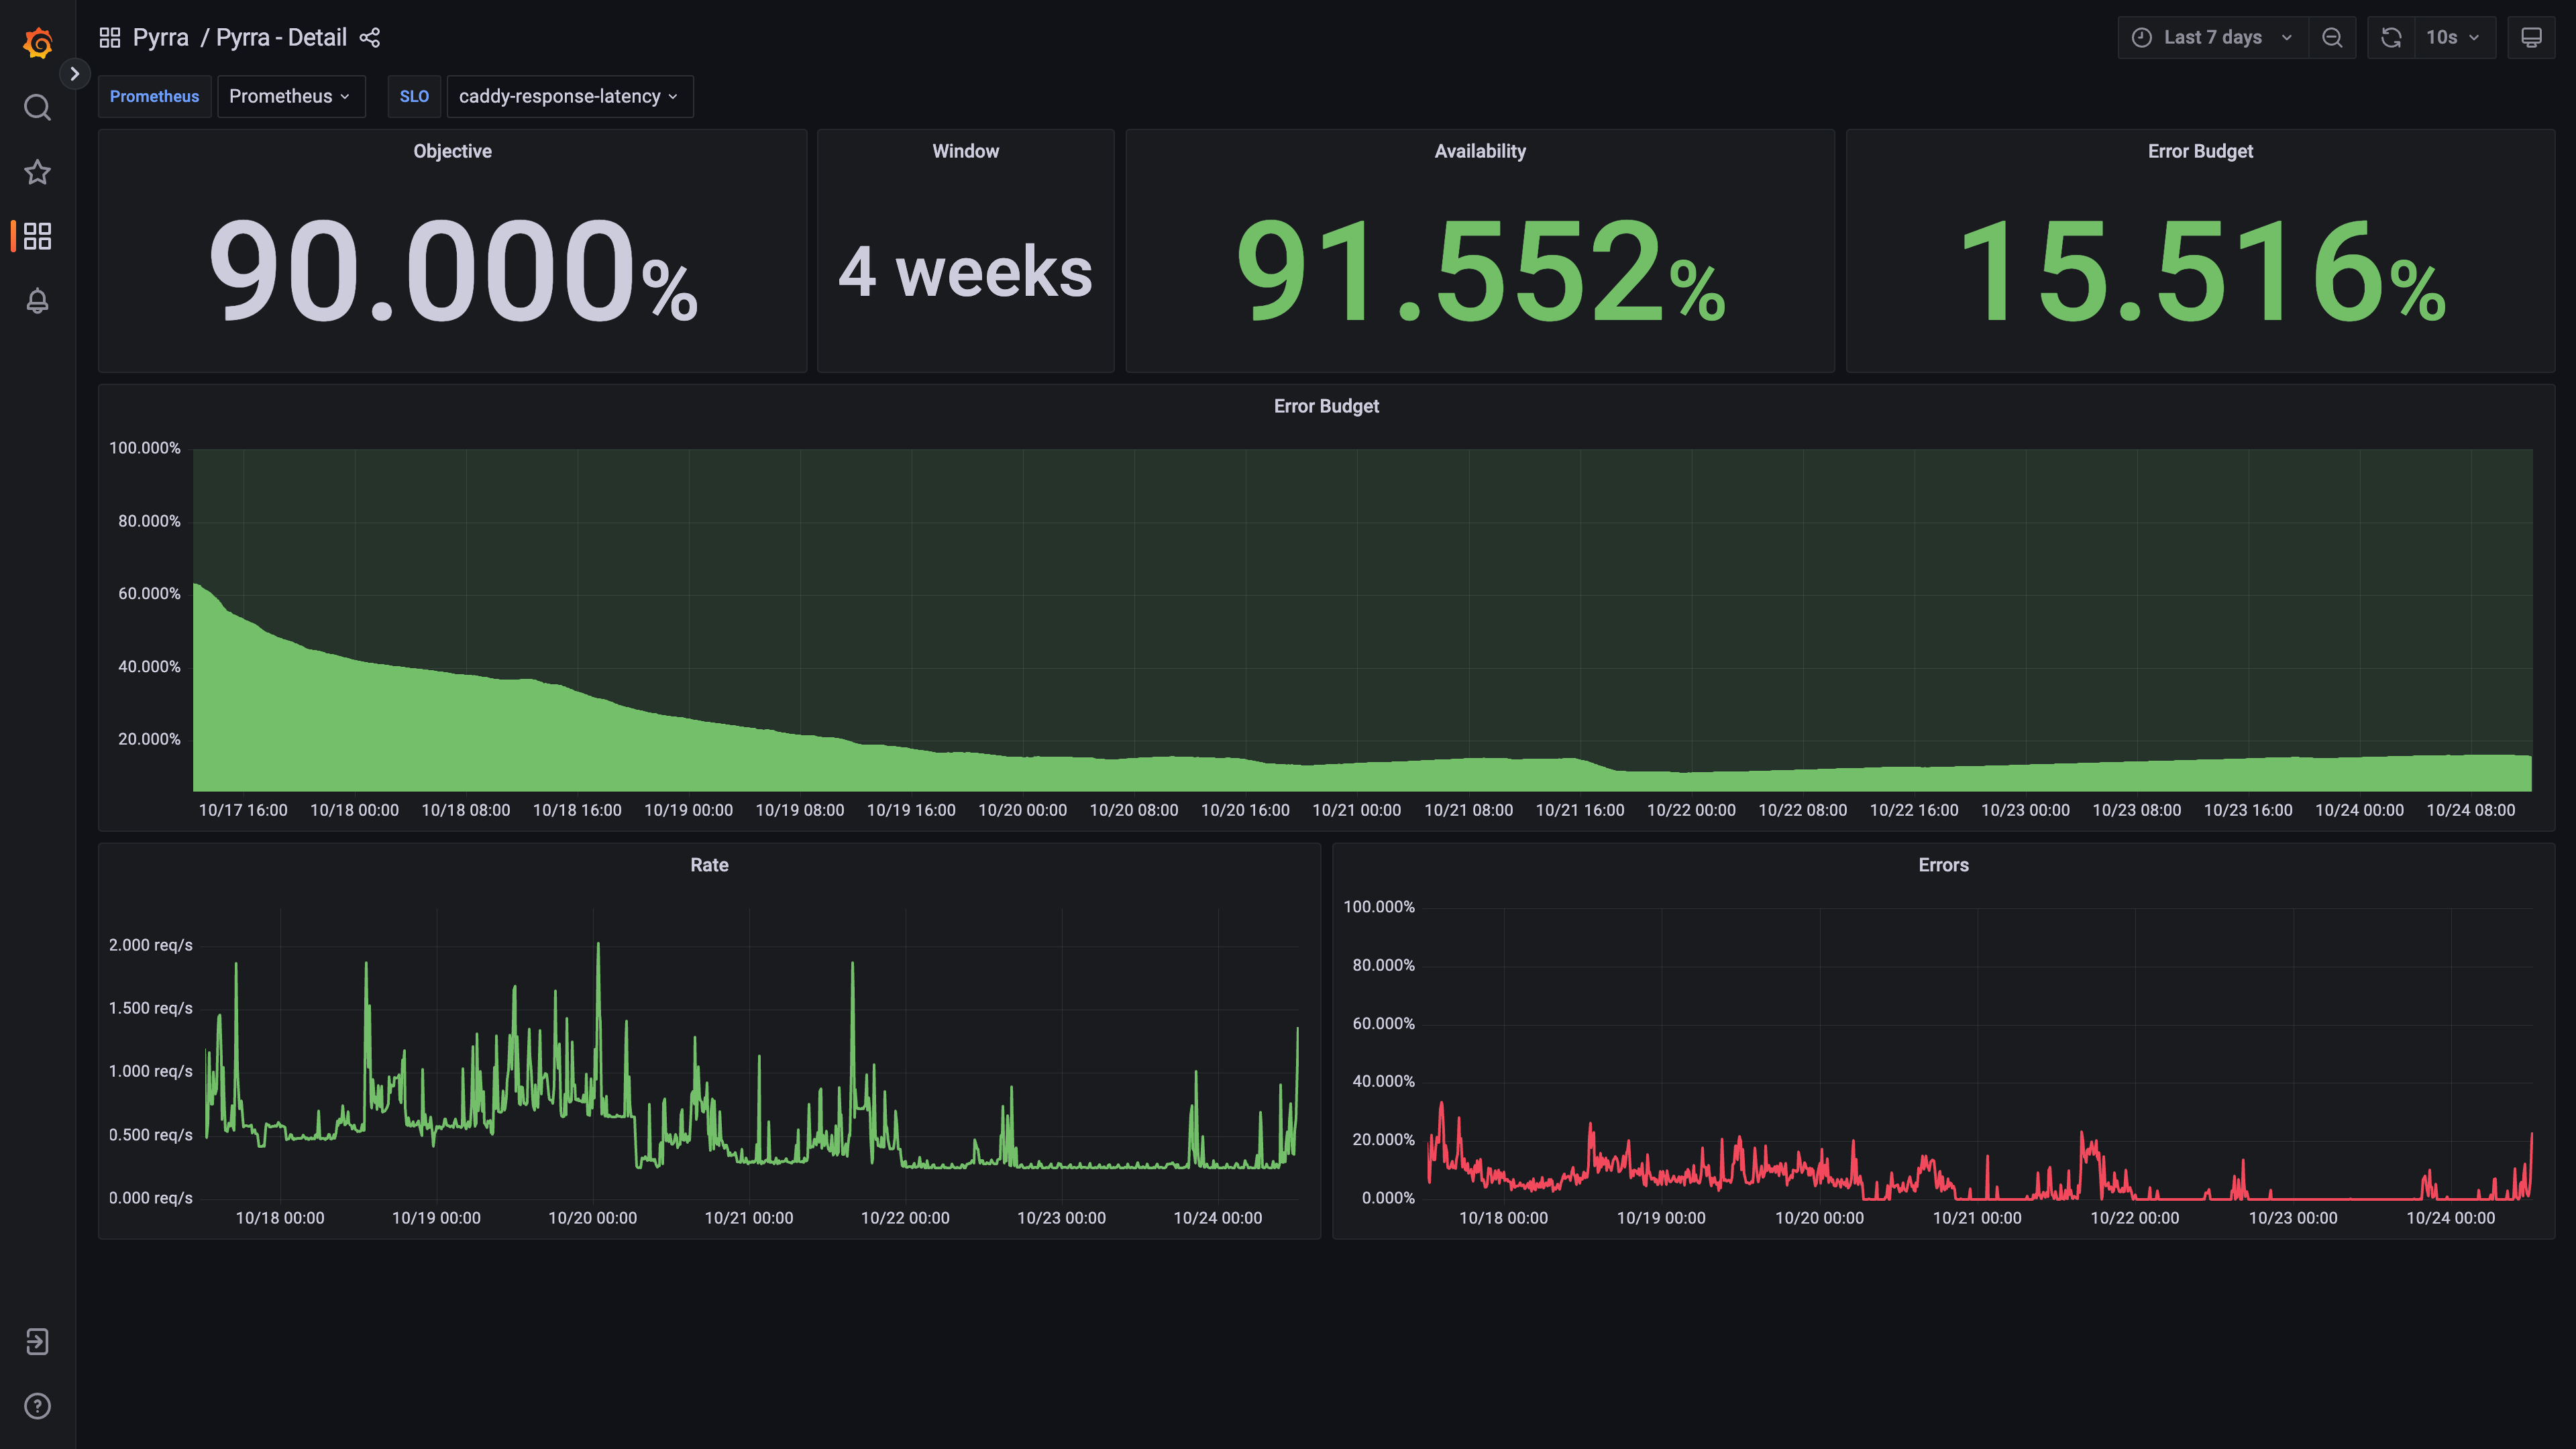Toggle kiosk TV view mode
Viewport: 2576px width, 1449px height.
[x=2531, y=38]
